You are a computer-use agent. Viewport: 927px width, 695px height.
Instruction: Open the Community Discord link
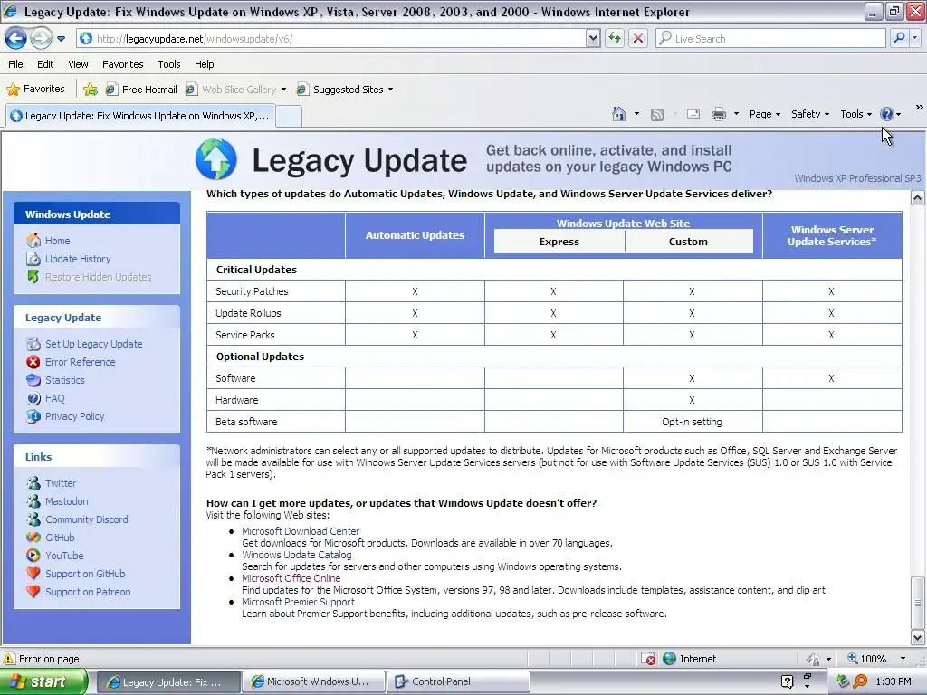click(86, 519)
